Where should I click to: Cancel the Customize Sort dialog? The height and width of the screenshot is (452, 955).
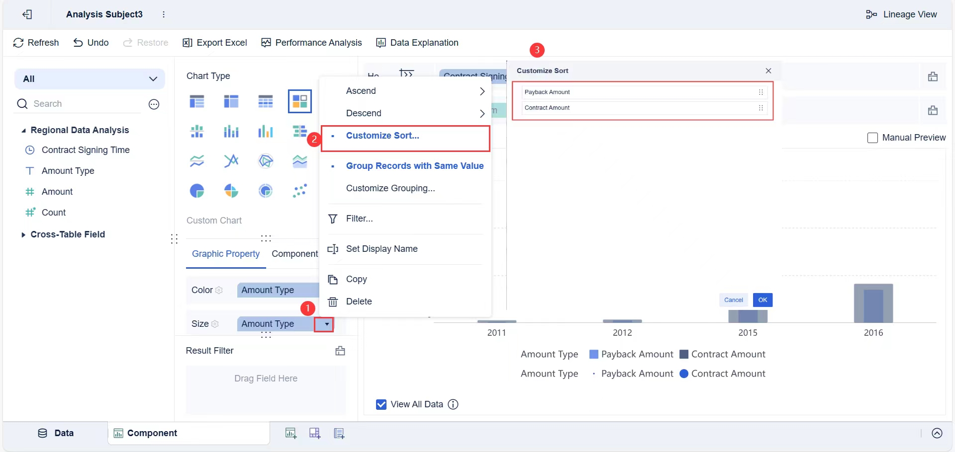coord(733,300)
